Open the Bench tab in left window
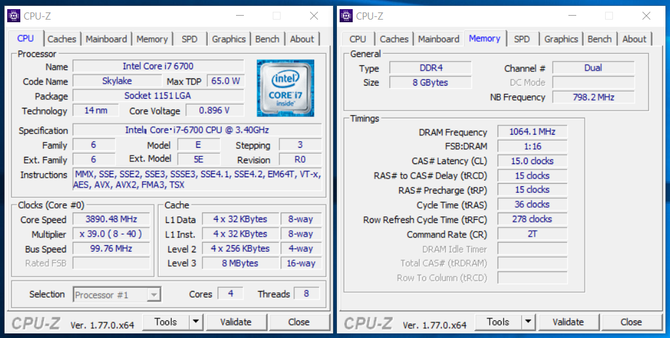The width and height of the screenshot is (670, 338). tap(267, 39)
